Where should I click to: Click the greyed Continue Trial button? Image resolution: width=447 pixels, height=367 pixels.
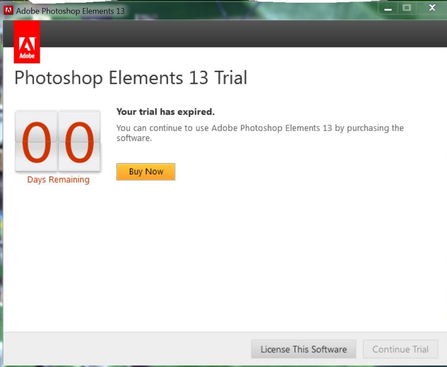pos(400,349)
